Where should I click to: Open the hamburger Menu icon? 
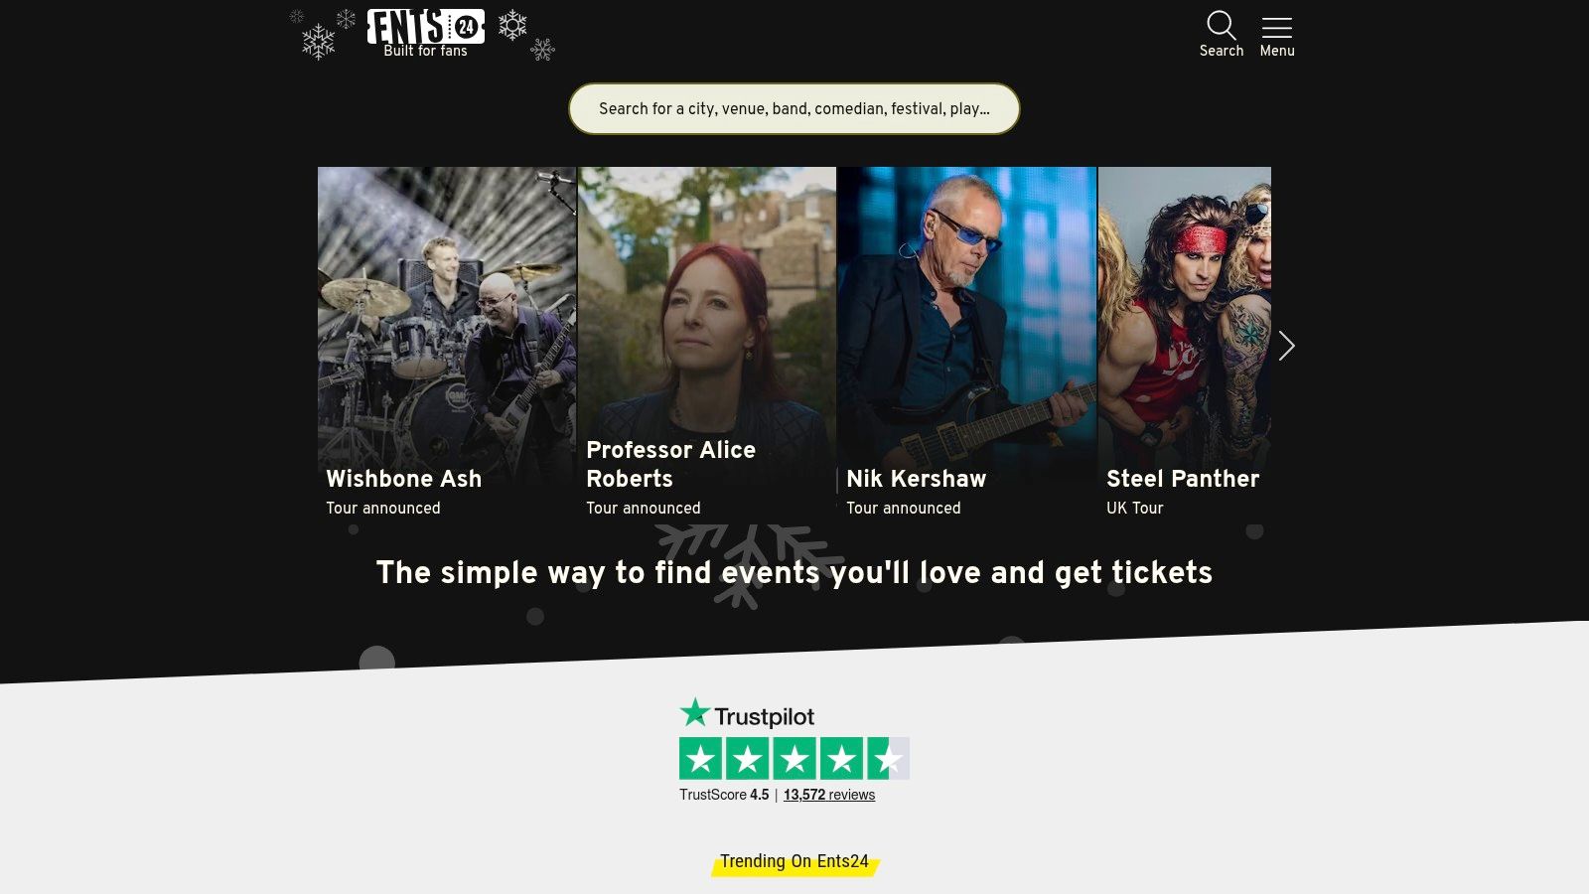(x=1276, y=27)
